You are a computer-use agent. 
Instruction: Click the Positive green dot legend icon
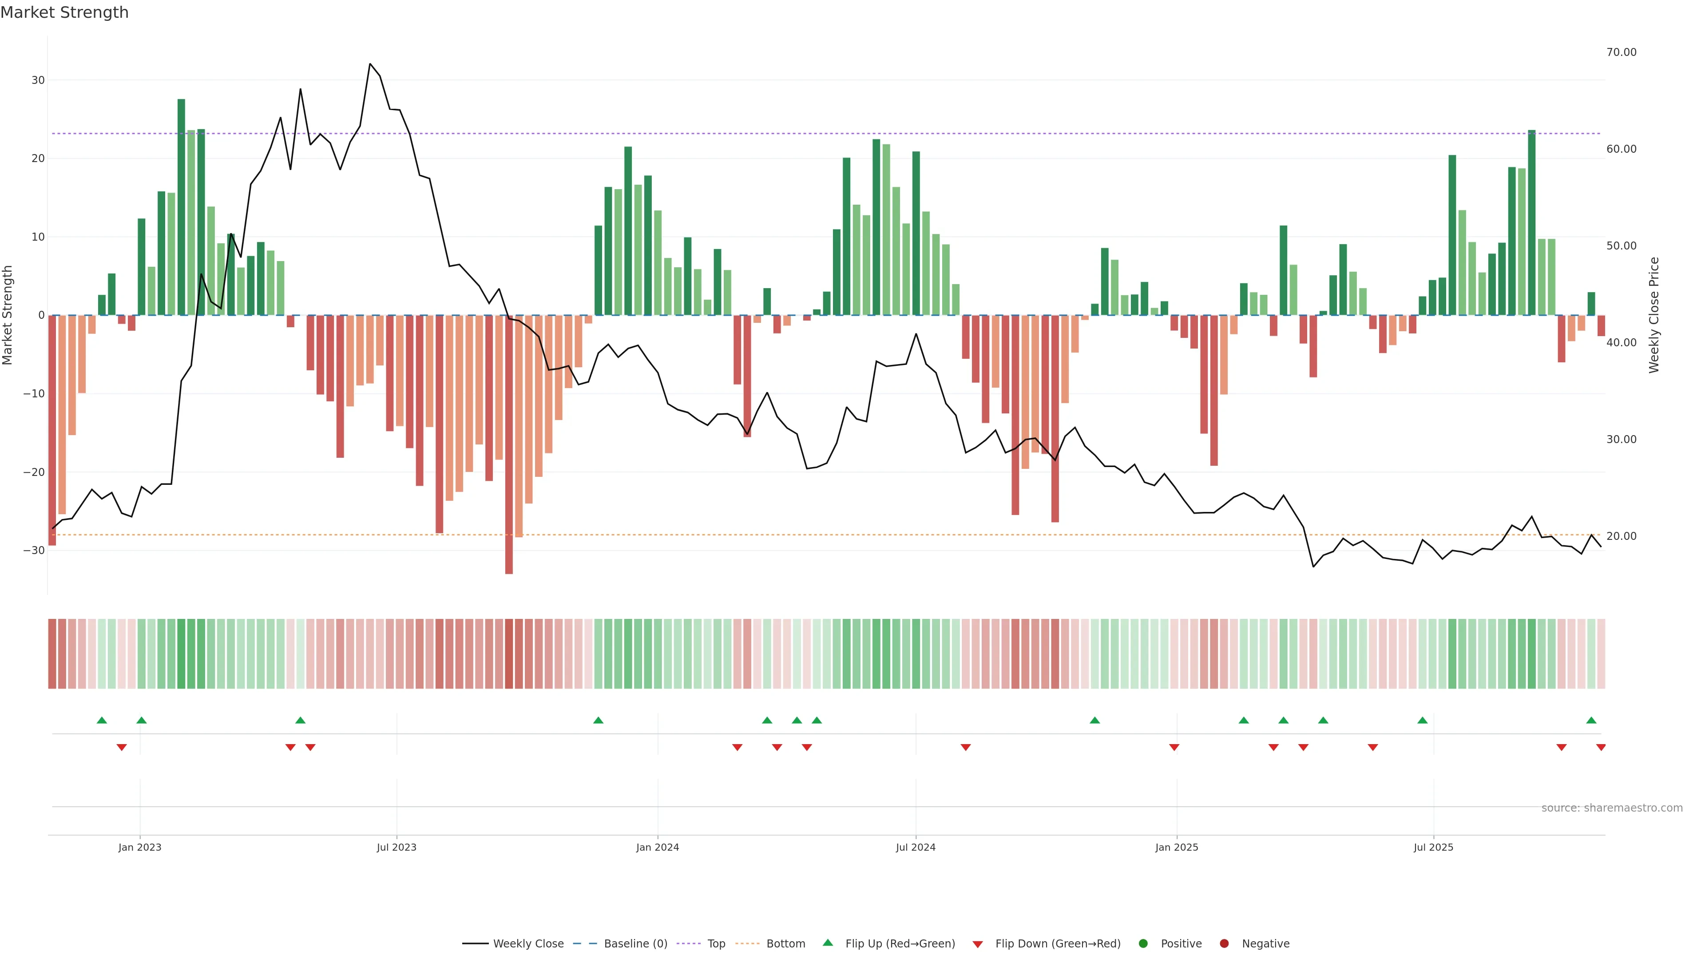[x=1143, y=943]
